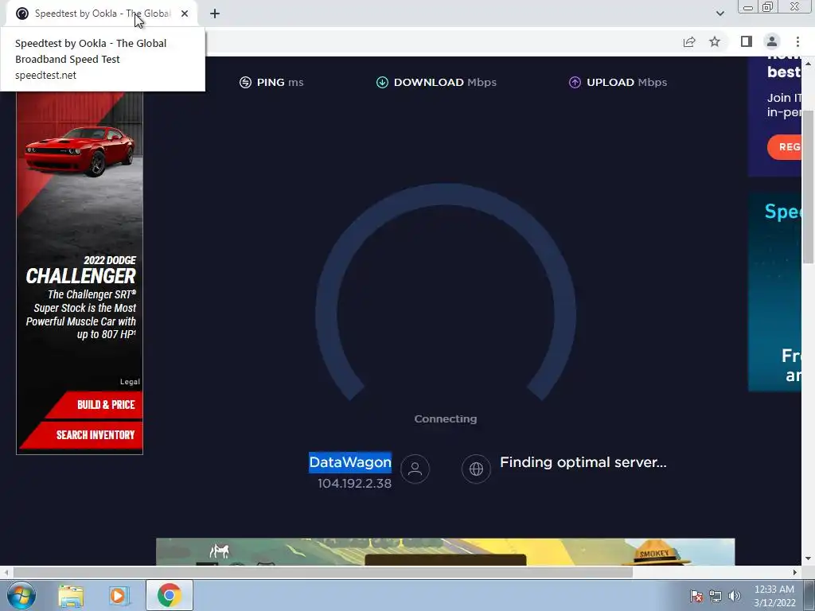Click the horizontal scrollbar thumb

point(322,573)
